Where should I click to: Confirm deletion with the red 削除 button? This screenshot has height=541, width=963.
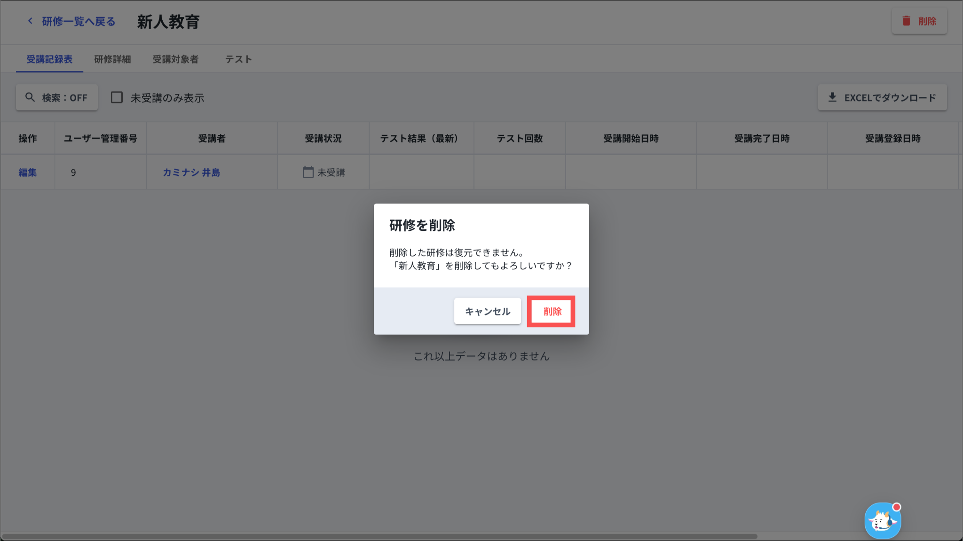click(552, 311)
